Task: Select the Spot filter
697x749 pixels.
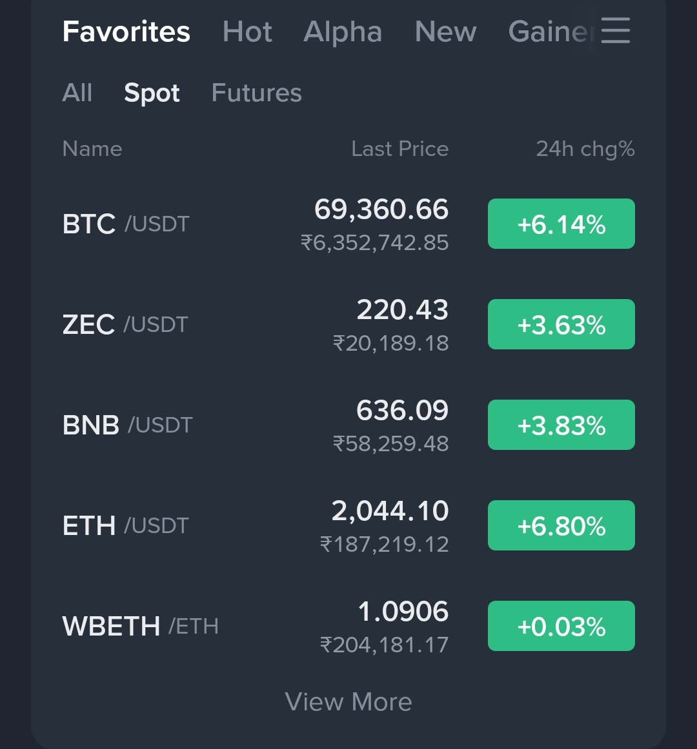Action: (152, 93)
